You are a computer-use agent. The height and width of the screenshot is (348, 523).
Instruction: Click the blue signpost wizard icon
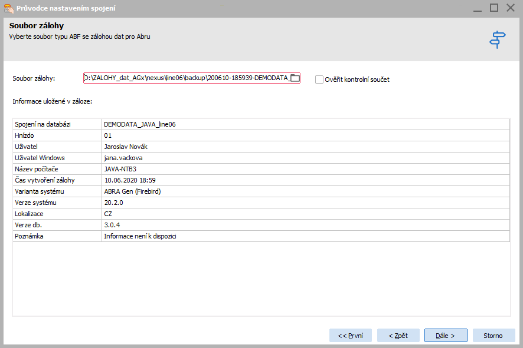498,39
